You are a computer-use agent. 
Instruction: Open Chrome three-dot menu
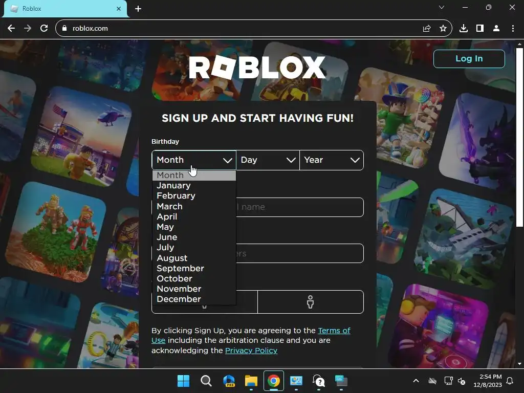point(513,29)
